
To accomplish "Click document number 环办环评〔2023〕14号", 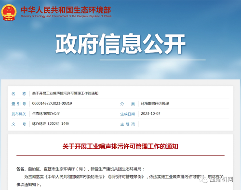I will pyautogui.click(x=51, y=124).
